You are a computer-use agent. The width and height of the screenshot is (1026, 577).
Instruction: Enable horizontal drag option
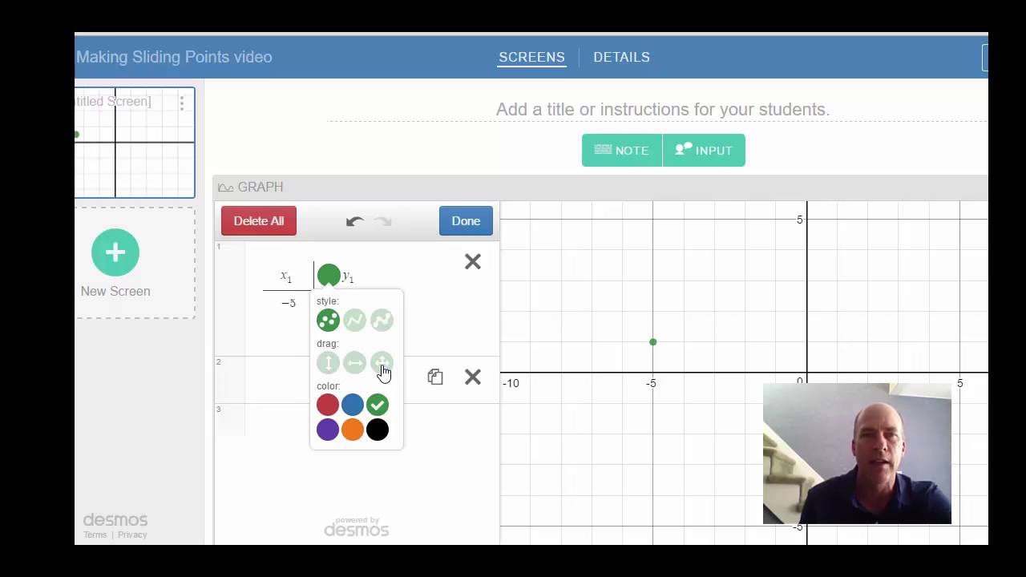pos(355,363)
